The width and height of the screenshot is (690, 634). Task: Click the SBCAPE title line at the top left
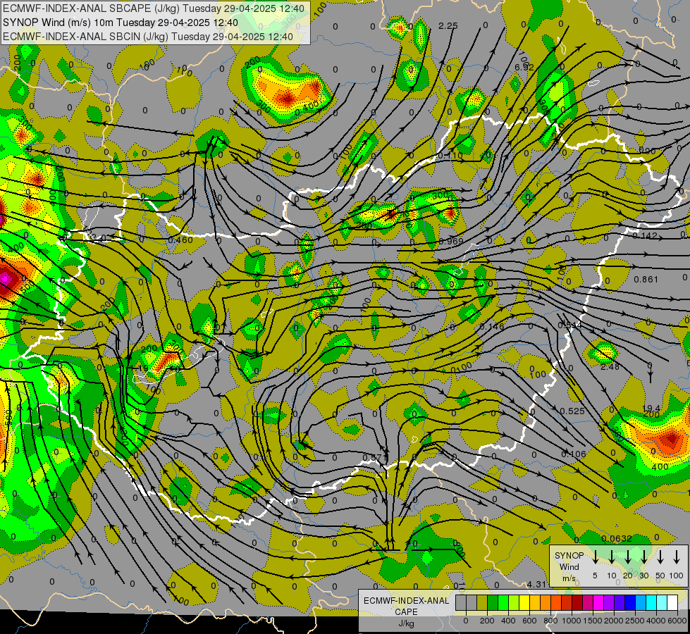point(154,8)
